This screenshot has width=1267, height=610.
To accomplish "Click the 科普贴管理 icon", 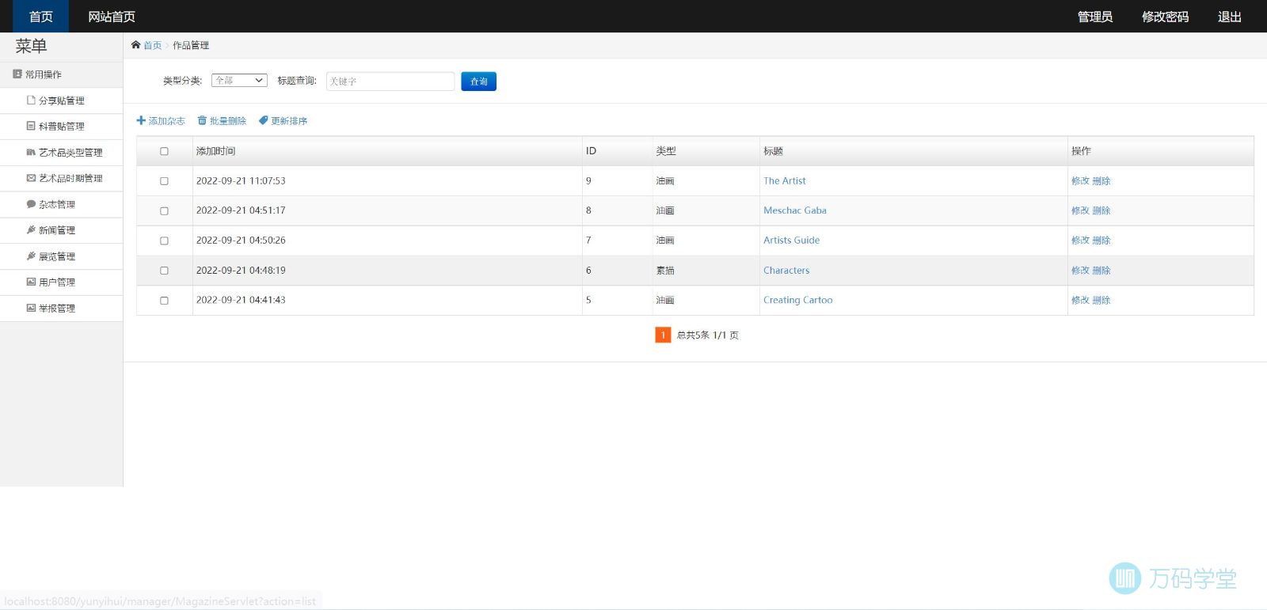I will pyautogui.click(x=31, y=126).
